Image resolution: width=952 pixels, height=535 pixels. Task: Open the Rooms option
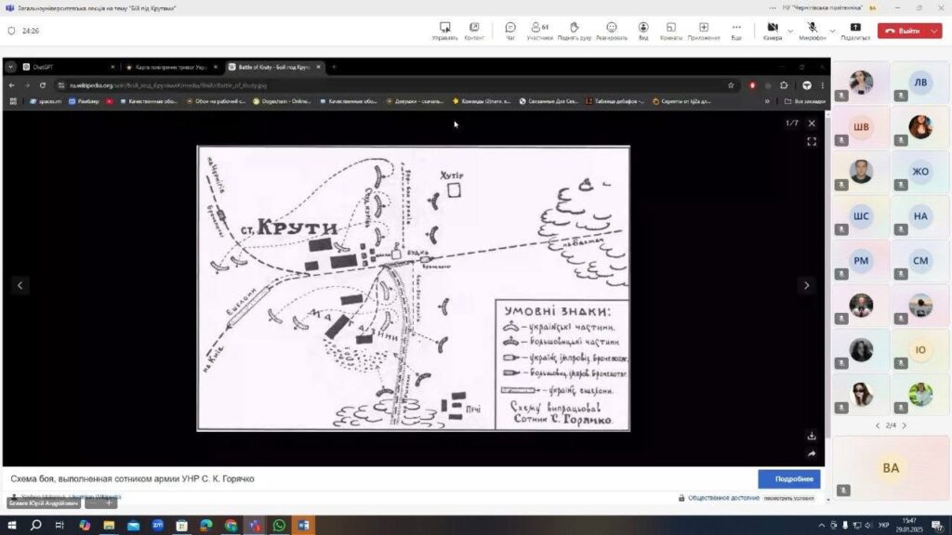coord(670,31)
